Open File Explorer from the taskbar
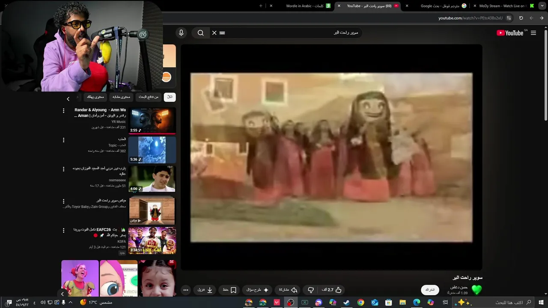The height and width of the screenshot is (308, 548). point(402,302)
